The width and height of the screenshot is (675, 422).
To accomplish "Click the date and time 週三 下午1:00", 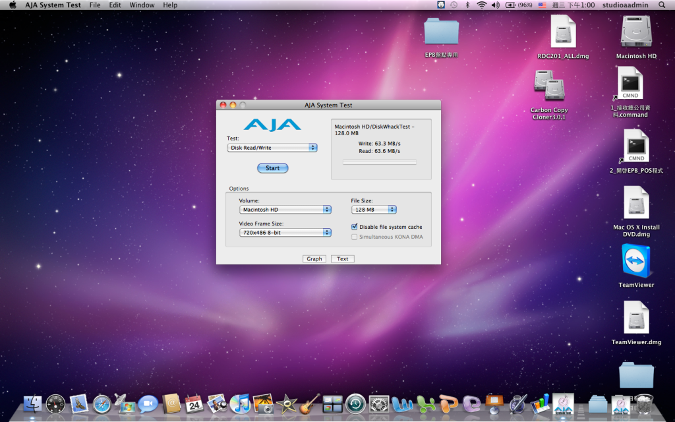I will (x=573, y=5).
